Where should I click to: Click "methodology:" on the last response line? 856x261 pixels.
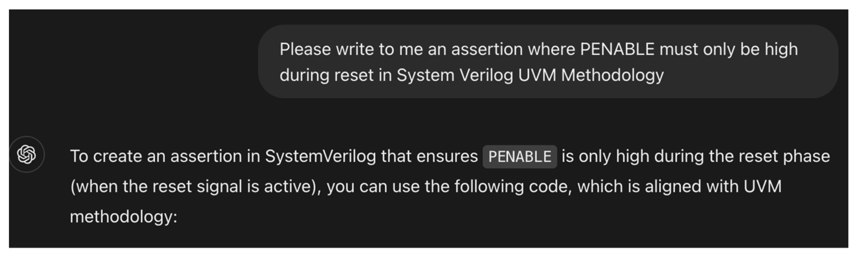(124, 217)
